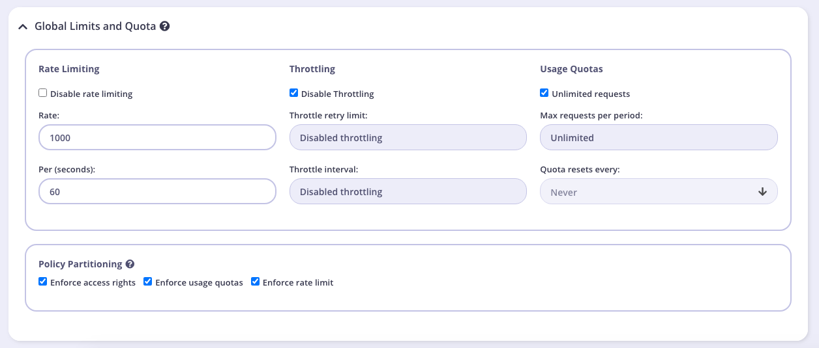Click the Policy Partitioning heading text
This screenshot has width=819, height=348.
(80, 264)
